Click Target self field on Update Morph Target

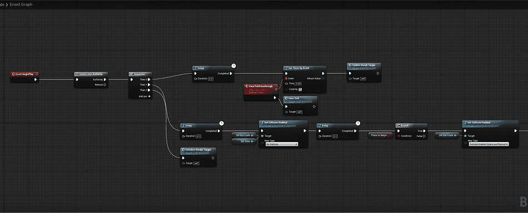pyautogui.click(x=363, y=79)
